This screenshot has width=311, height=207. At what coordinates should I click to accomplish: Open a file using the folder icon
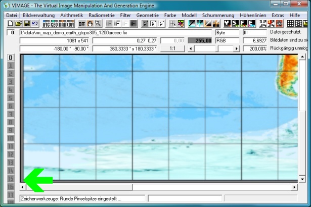[x=18, y=24]
